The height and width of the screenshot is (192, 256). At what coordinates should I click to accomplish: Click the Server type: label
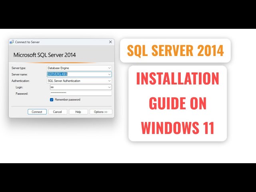19,68
